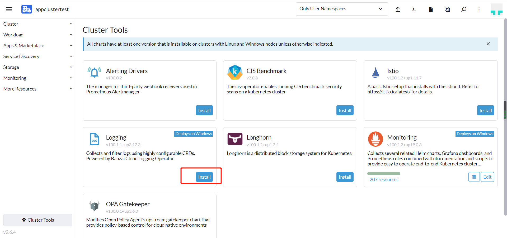Click the Rancher tractor logo icon
Image resolution: width=507 pixels, height=238 pixels.
27,9
